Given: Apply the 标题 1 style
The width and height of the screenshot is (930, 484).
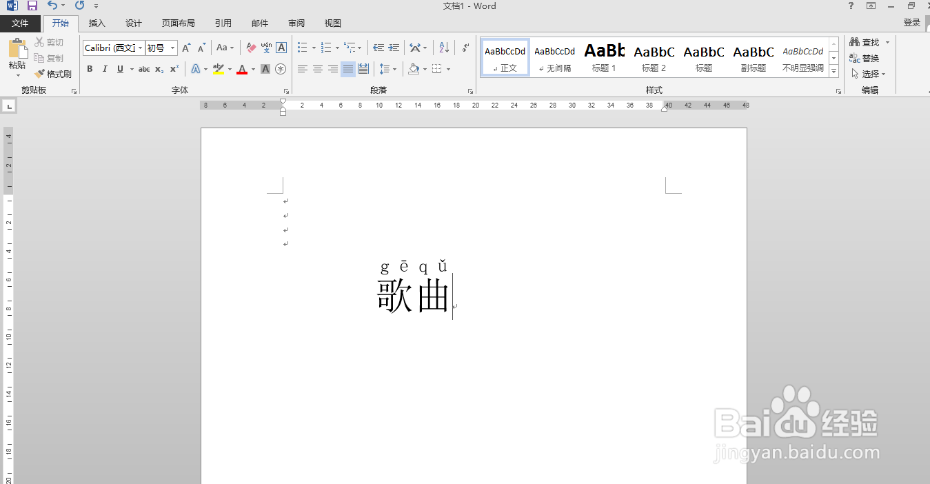Looking at the screenshot, I should click(x=604, y=57).
